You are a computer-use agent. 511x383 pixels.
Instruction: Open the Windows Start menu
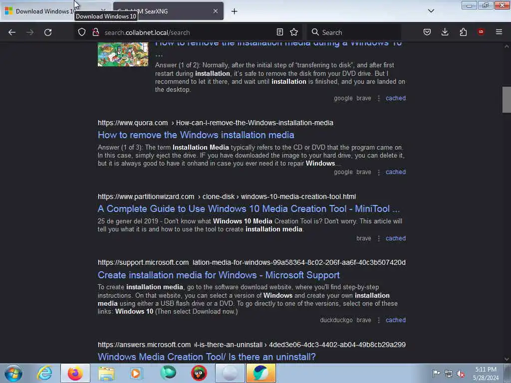click(13, 373)
